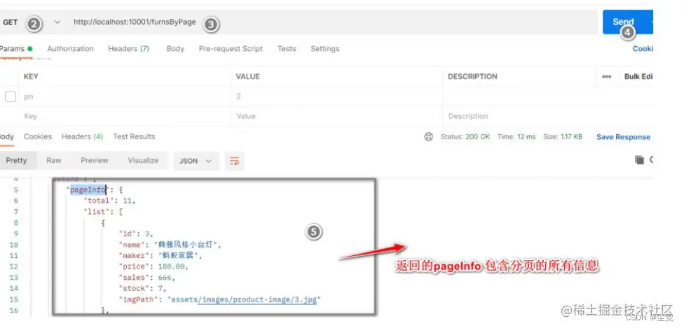Open the Authorization tab

pos(70,49)
